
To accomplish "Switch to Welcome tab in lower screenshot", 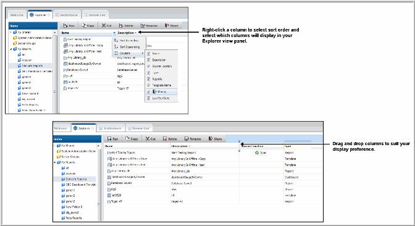I will (61, 128).
